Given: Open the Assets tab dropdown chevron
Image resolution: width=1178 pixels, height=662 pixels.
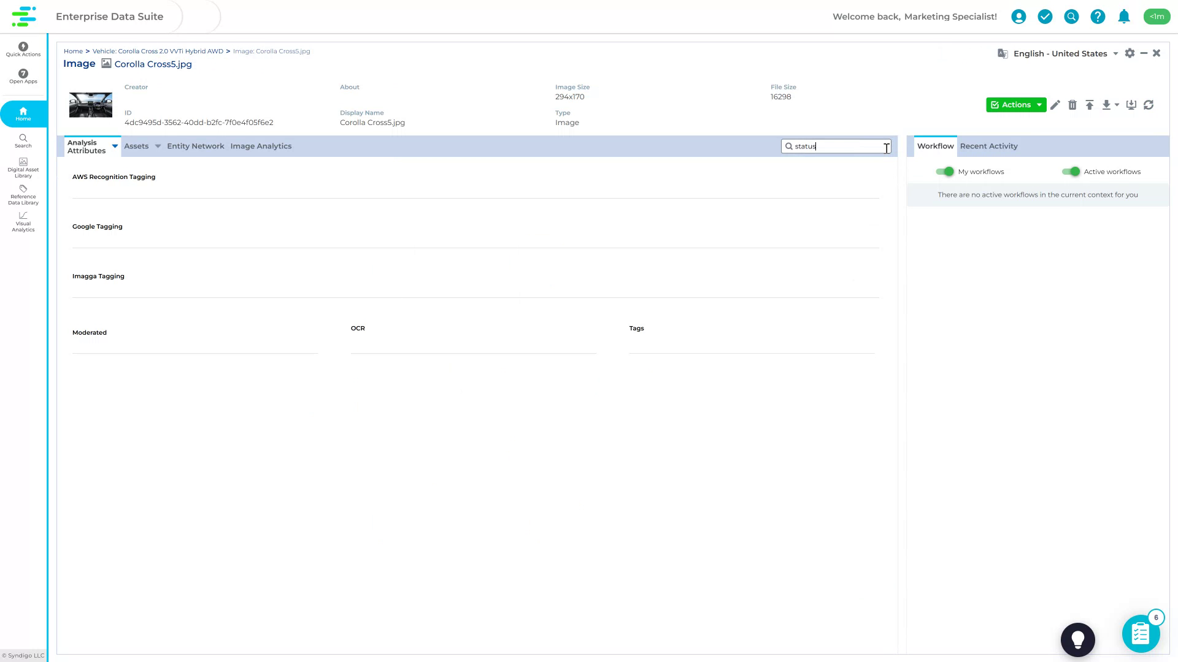Looking at the screenshot, I should (x=158, y=146).
